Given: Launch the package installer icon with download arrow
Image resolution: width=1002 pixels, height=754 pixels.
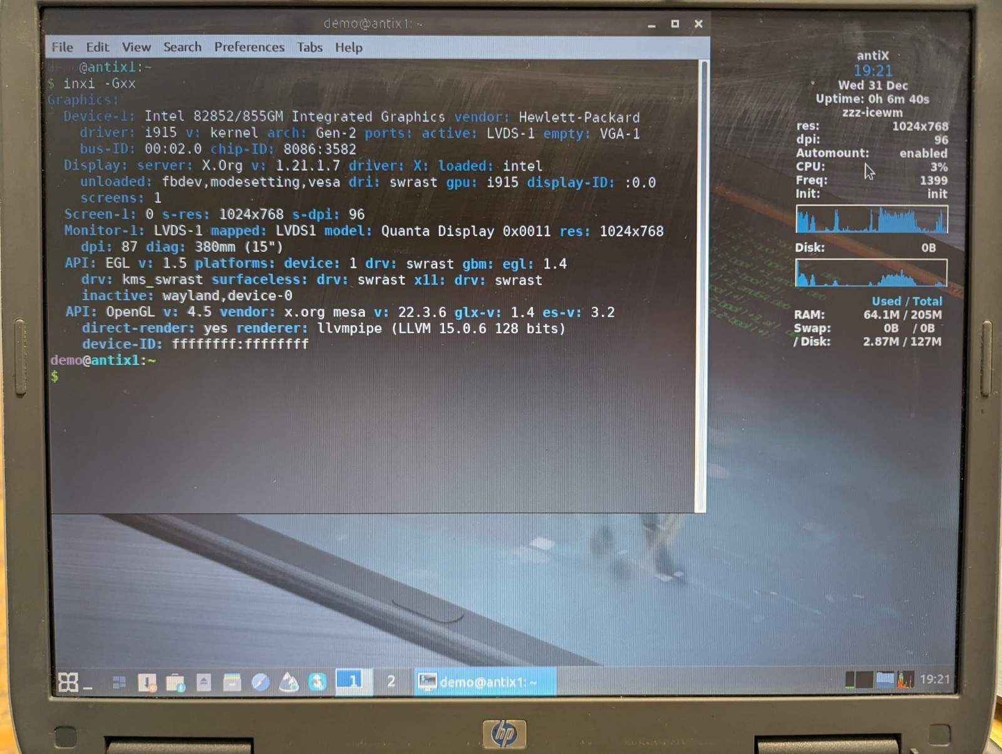Looking at the screenshot, I should click(147, 682).
